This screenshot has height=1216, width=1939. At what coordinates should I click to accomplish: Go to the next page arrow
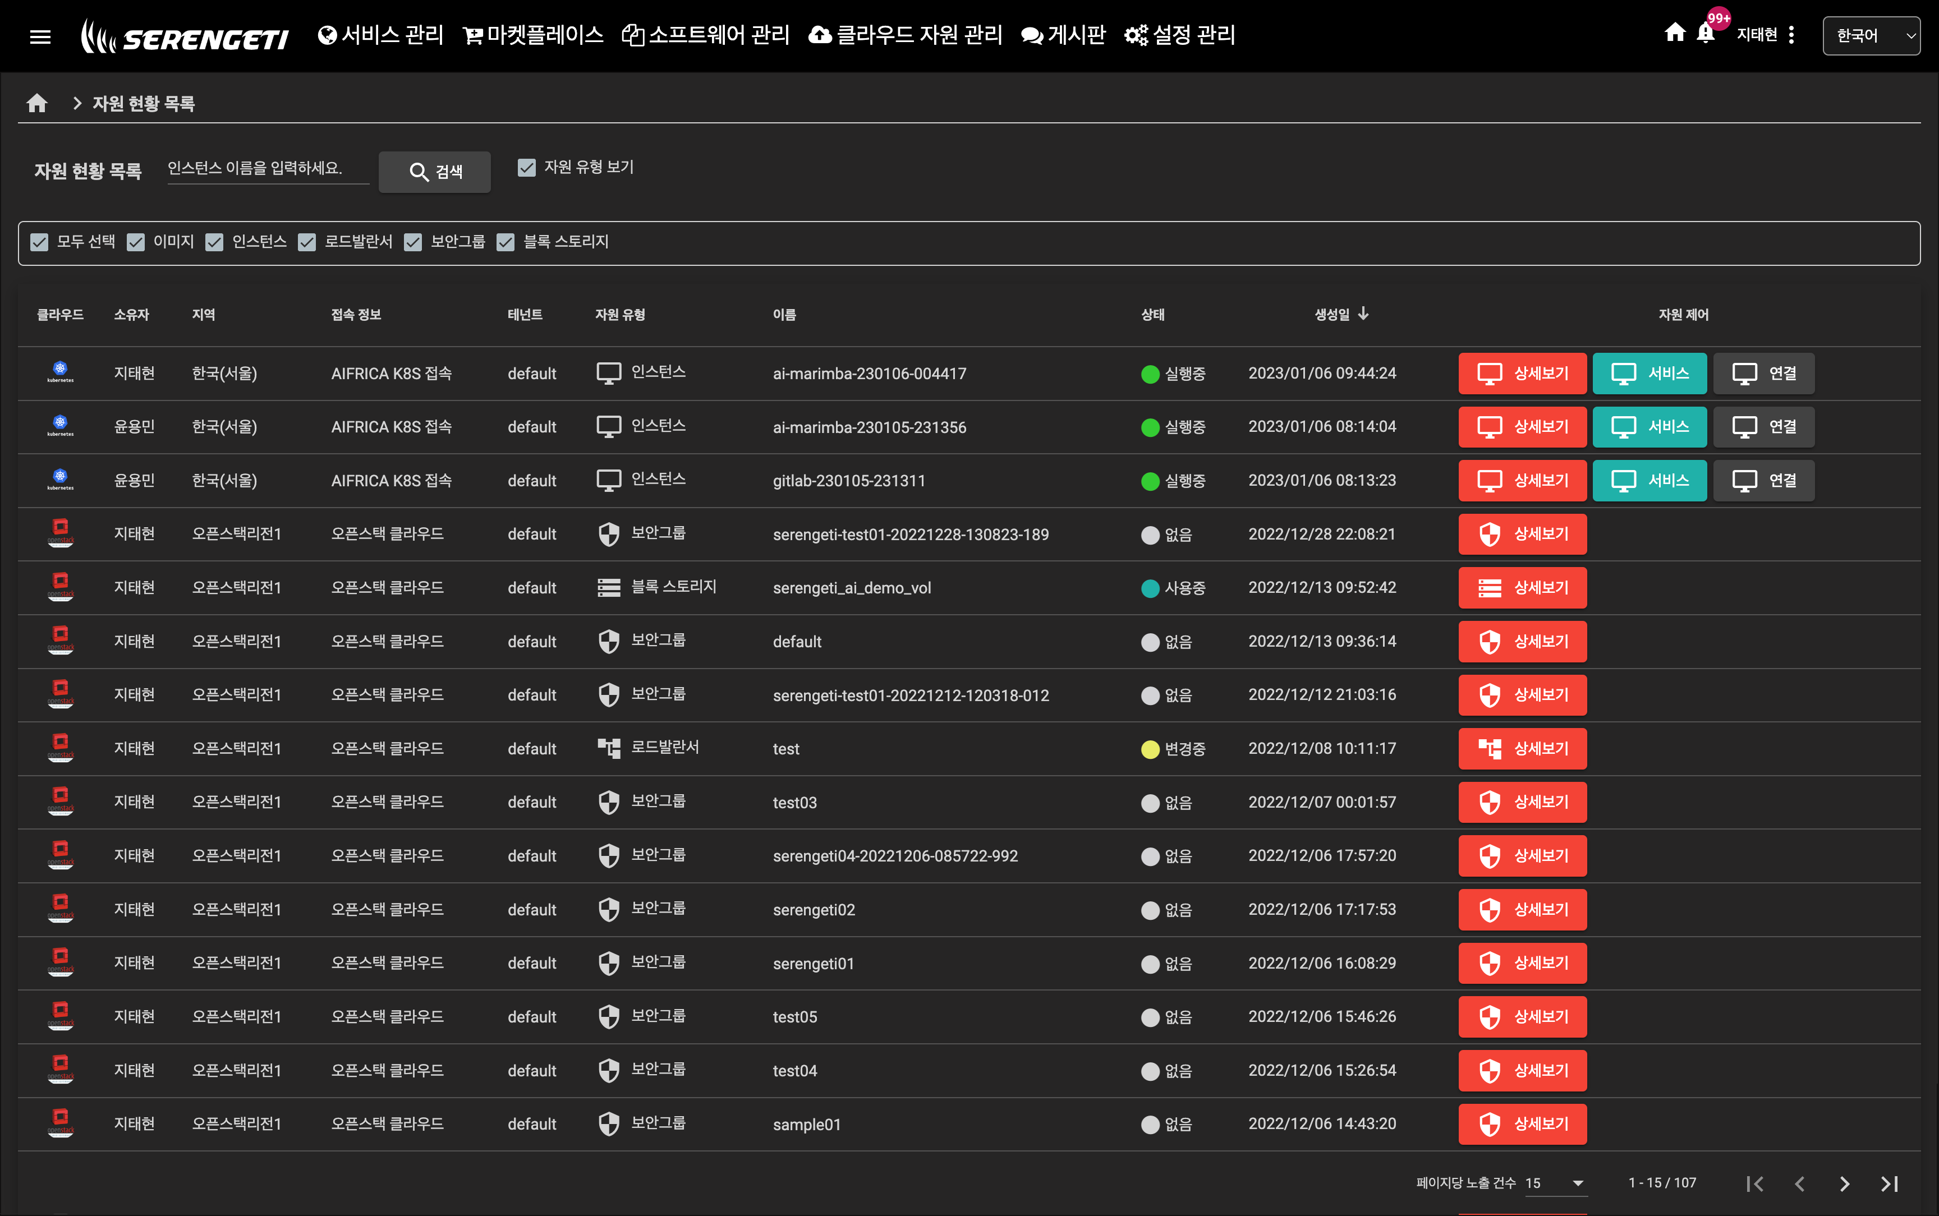click(x=1845, y=1184)
